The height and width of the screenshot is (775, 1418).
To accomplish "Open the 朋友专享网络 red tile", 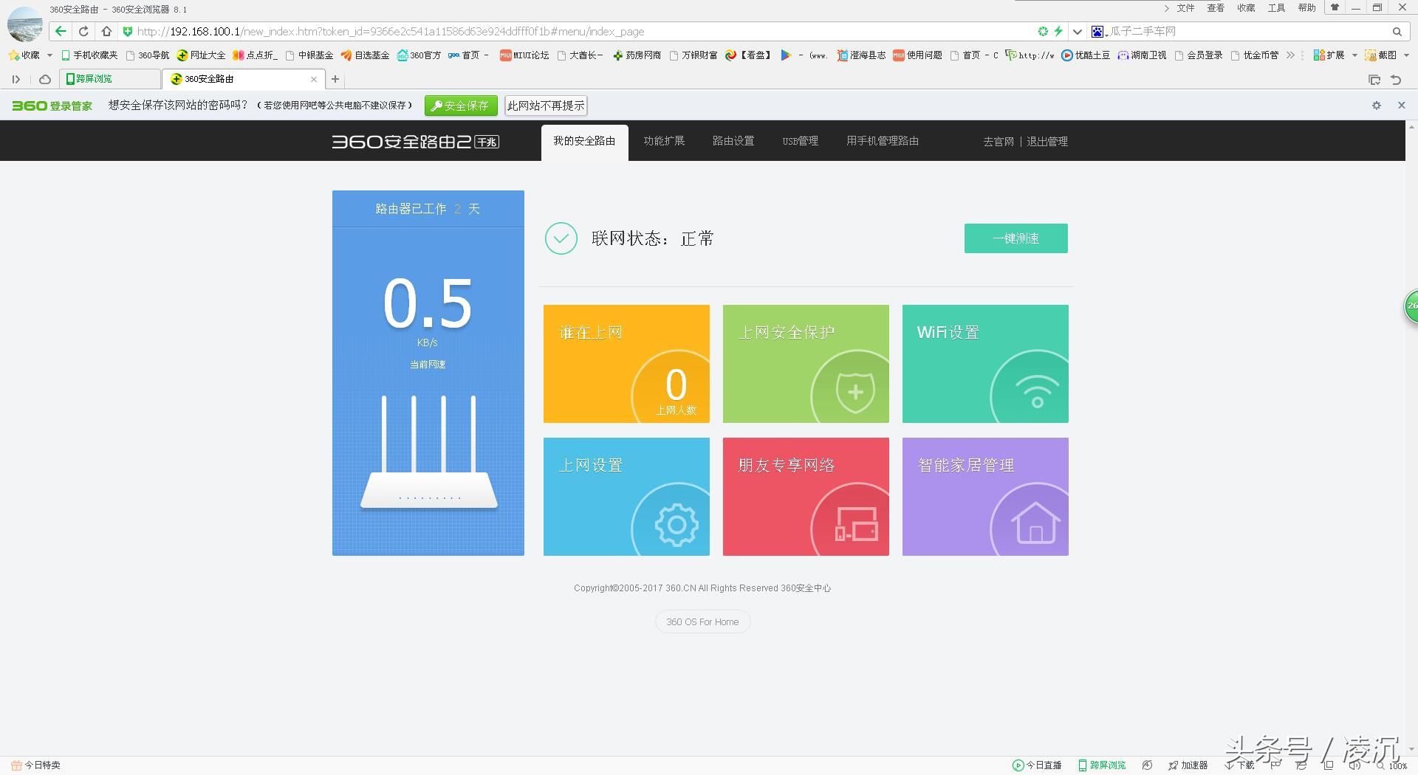I will pyautogui.click(x=806, y=497).
